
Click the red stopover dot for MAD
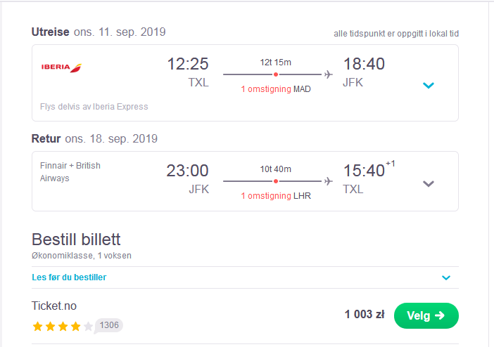[276, 74]
